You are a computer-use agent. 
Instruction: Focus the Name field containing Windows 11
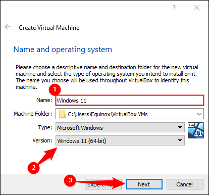(x=130, y=101)
